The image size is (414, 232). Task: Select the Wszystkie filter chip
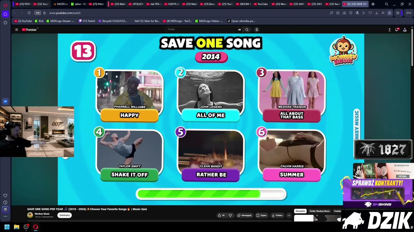300,211
